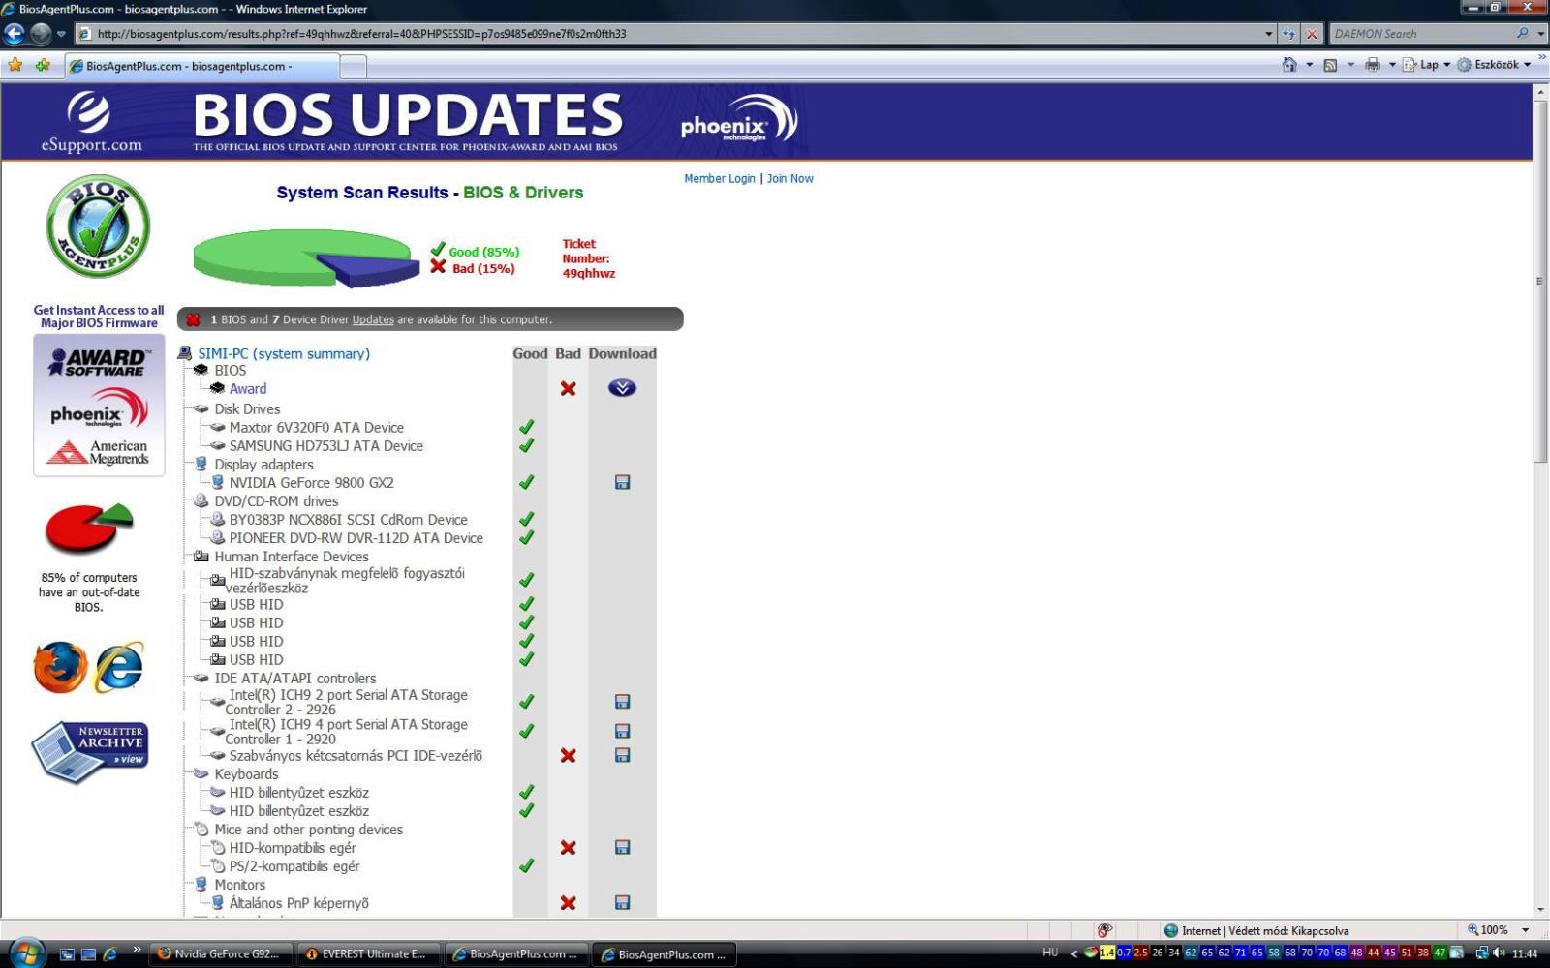
Task: Open a new tab with the blank tab button
Action: coord(354,66)
